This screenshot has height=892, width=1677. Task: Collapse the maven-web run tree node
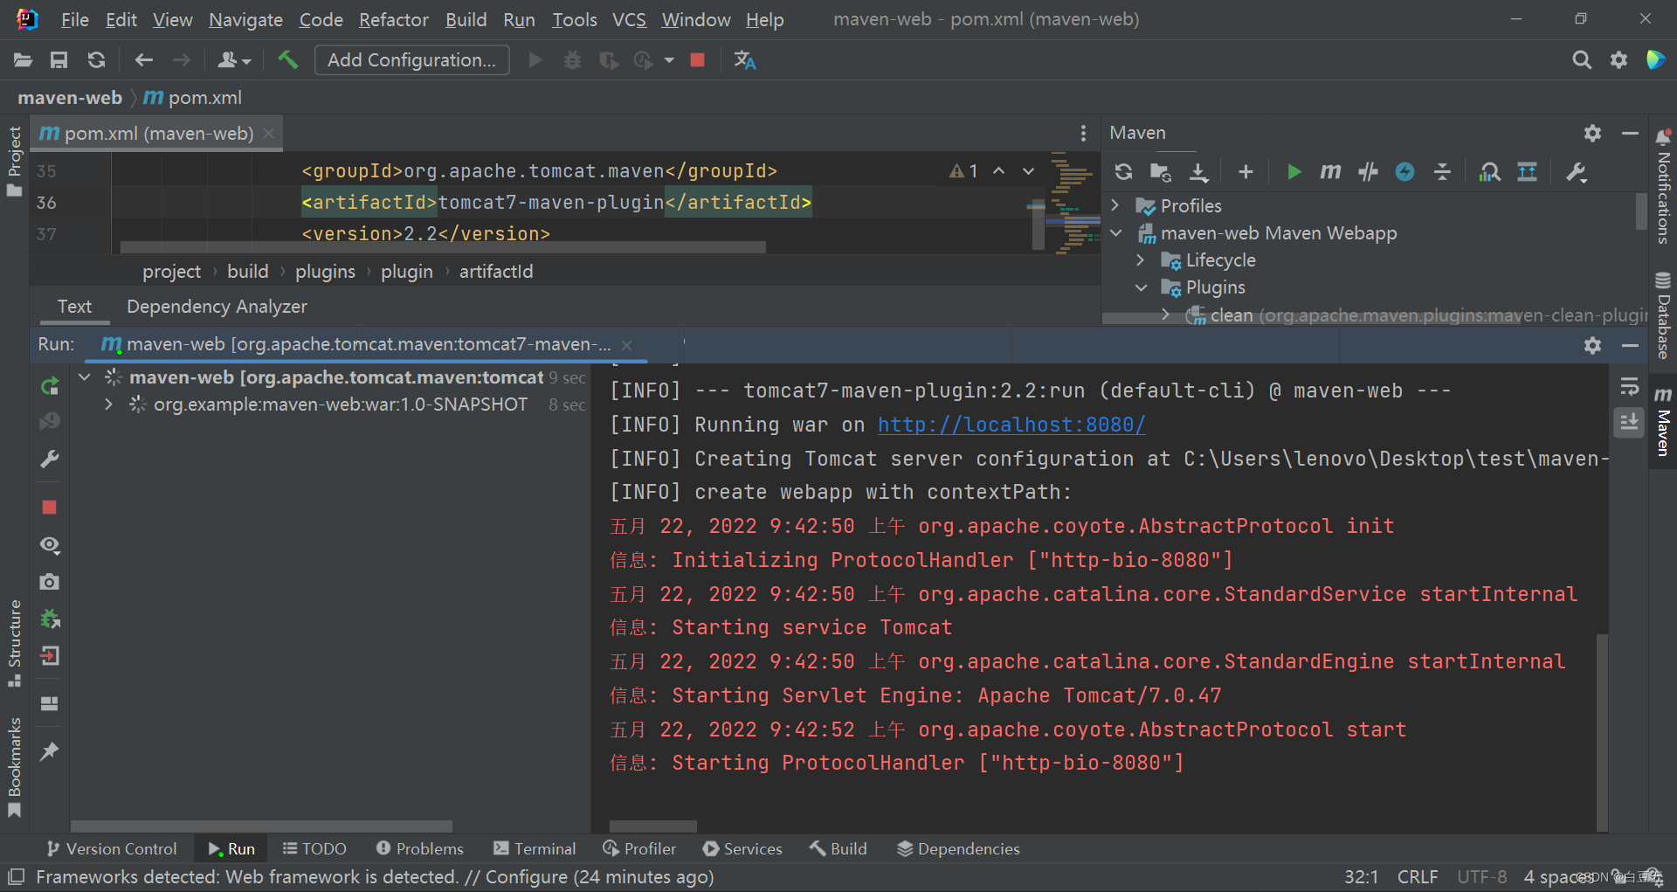tap(85, 377)
